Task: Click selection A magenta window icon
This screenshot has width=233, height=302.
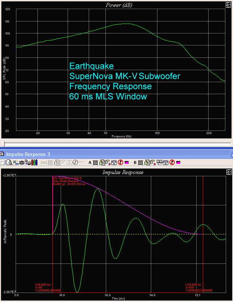Action: tap(126, 162)
